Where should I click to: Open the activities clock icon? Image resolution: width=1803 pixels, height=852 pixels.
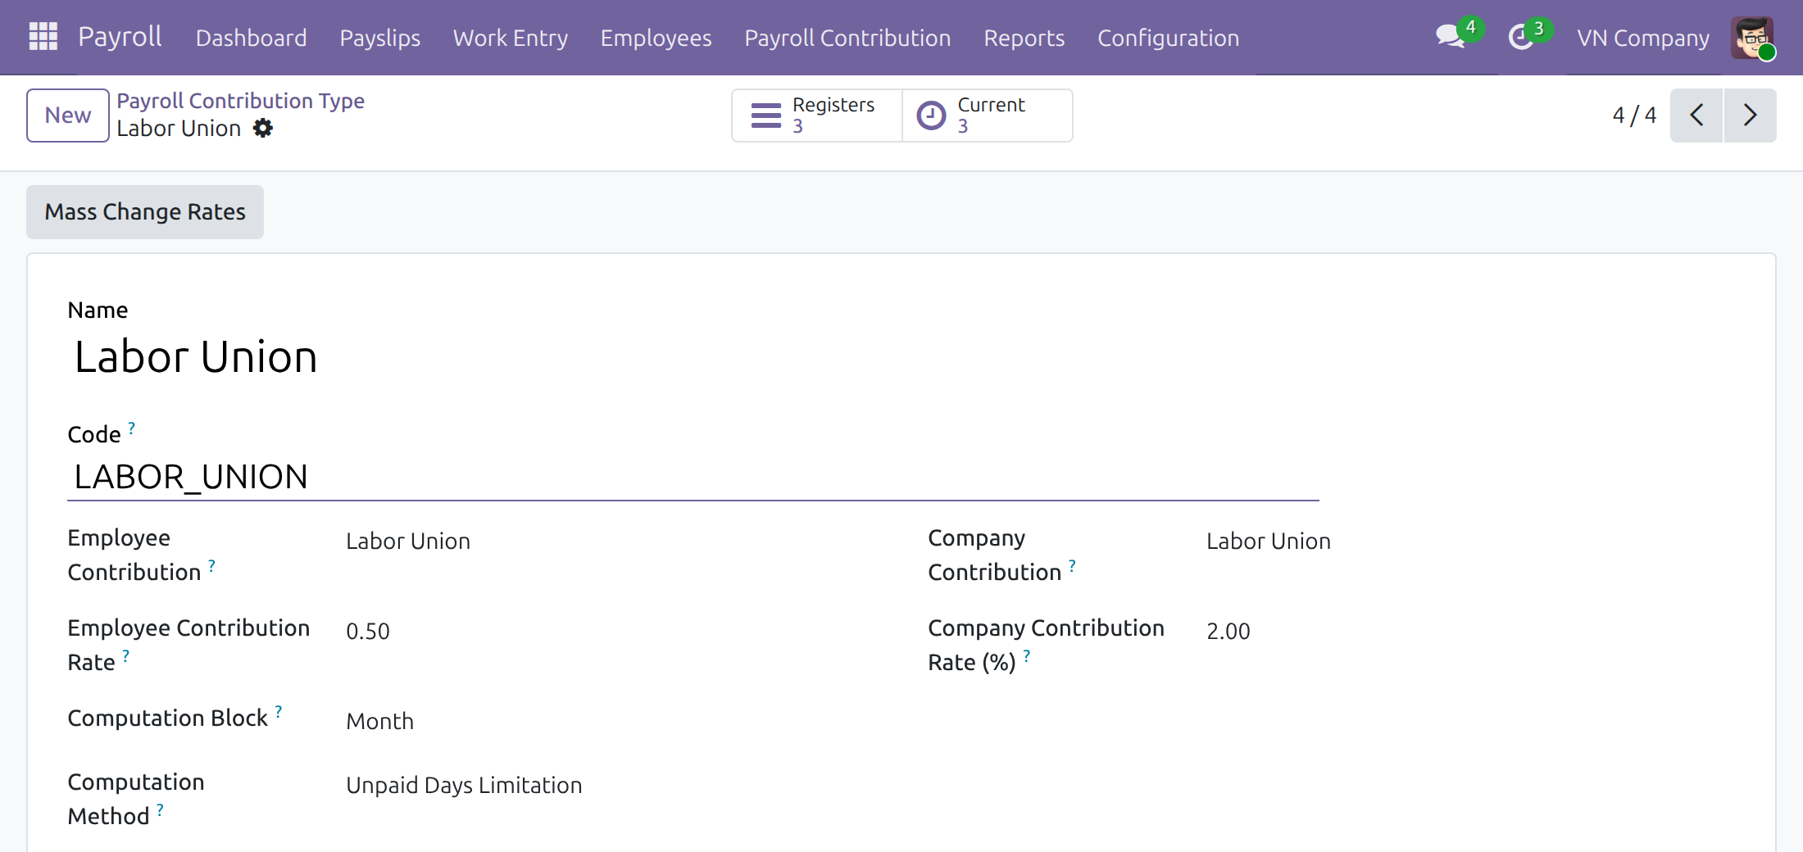1521,37
